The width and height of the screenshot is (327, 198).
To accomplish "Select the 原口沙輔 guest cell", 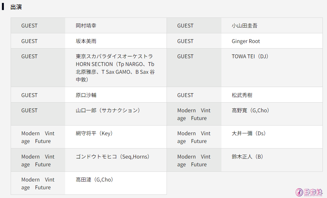I will coord(116,95).
